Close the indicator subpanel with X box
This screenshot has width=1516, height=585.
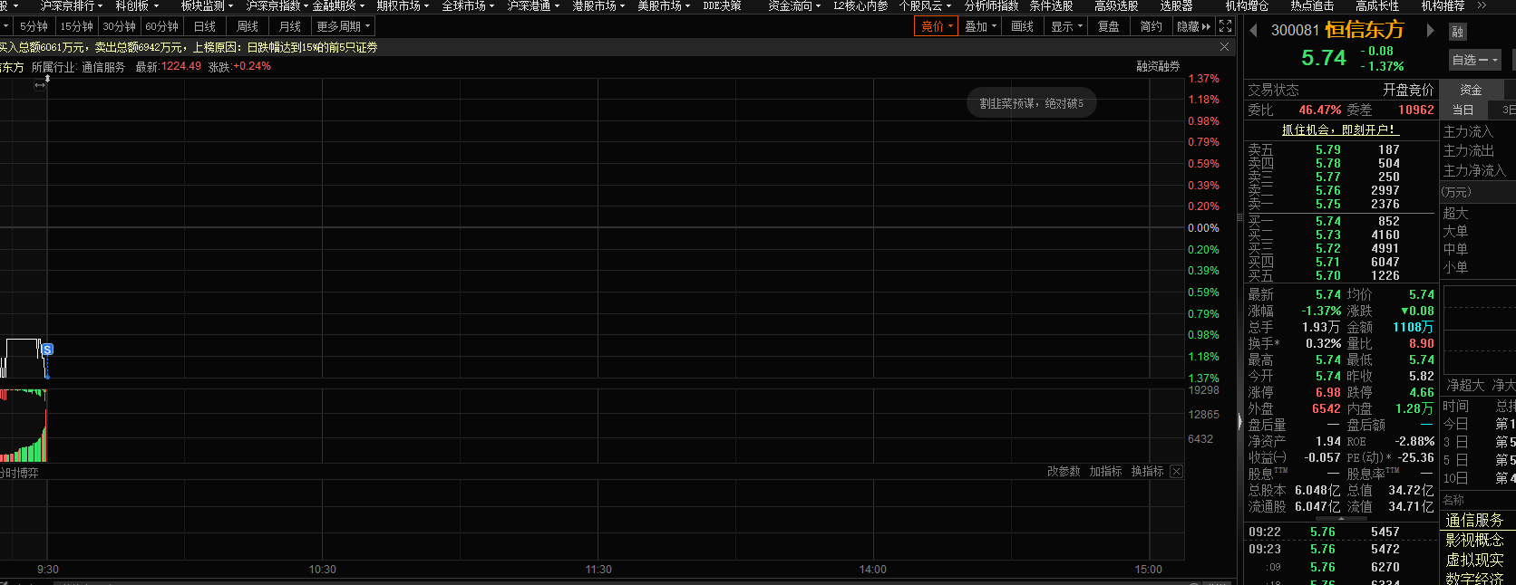(x=1176, y=472)
